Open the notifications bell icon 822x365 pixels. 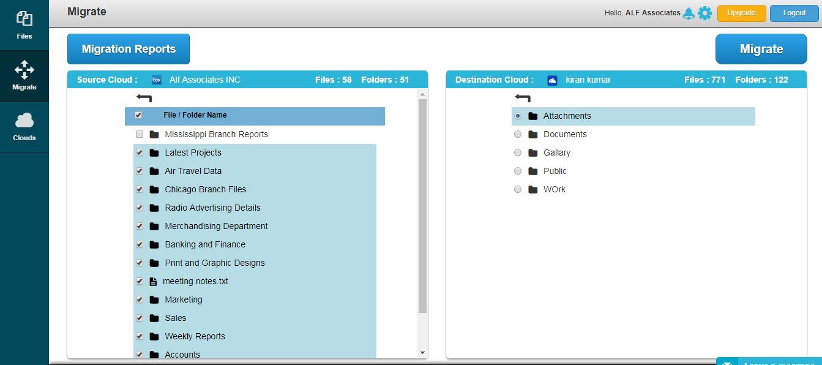tap(689, 13)
